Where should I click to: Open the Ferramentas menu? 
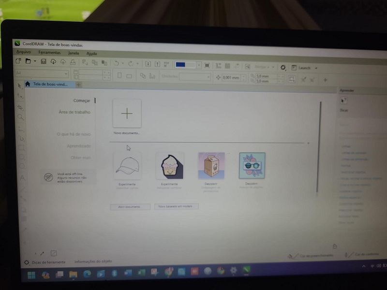click(49, 52)
